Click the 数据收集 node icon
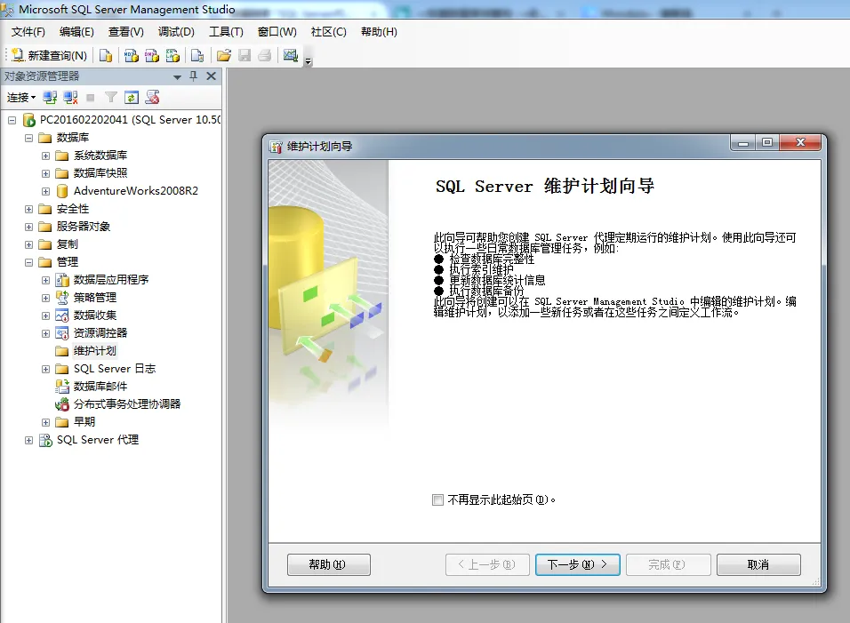Image resolution: width=850 pixels, height=623 pixels. tap(62, 315)
